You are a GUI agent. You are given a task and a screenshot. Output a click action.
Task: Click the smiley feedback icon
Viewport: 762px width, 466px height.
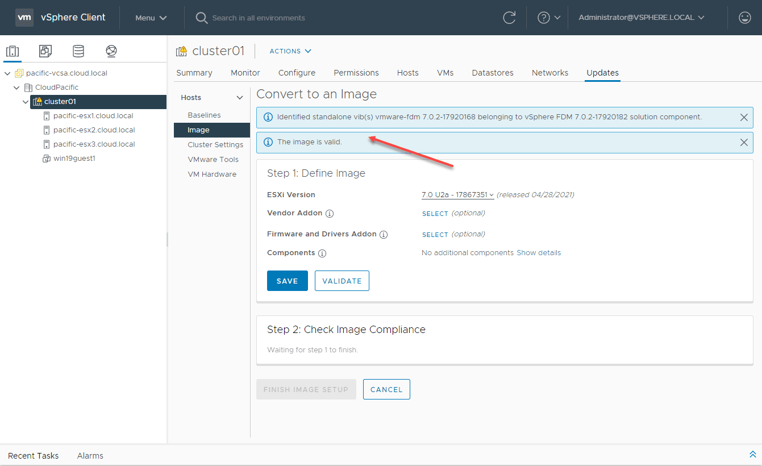click(744, 18)
